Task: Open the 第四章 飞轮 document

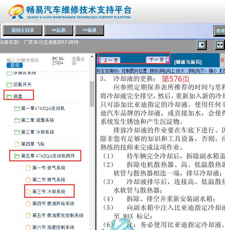Action: (33, 144)
